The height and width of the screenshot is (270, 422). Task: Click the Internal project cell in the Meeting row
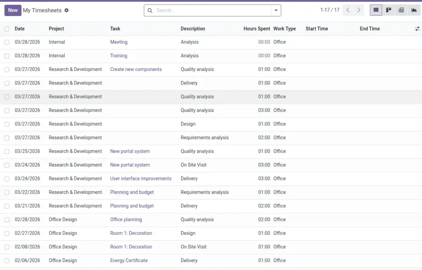tap(57, 42)
